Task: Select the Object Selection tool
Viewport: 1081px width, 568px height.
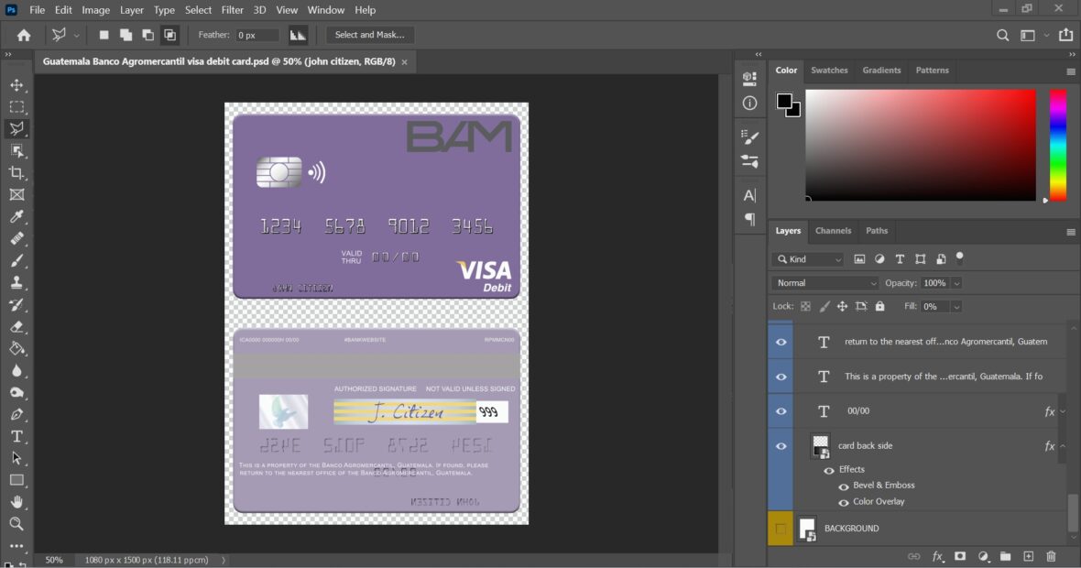Action: click(x=16, y=151)
